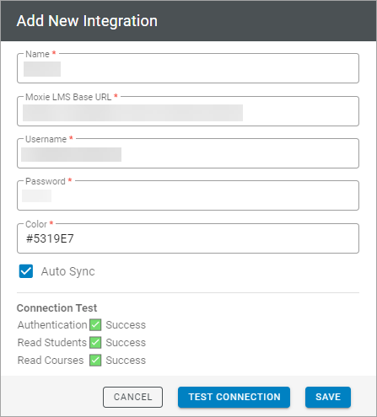This screenshot has height=417, width=377.
Task: Click the Authentication Success status text
Action: pyautogui.click(x=126, y=325)
